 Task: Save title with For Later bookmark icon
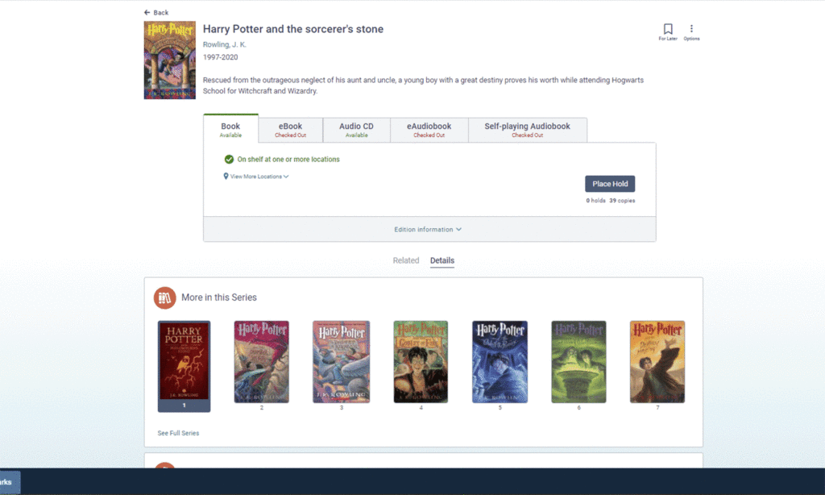coord(668,31)
